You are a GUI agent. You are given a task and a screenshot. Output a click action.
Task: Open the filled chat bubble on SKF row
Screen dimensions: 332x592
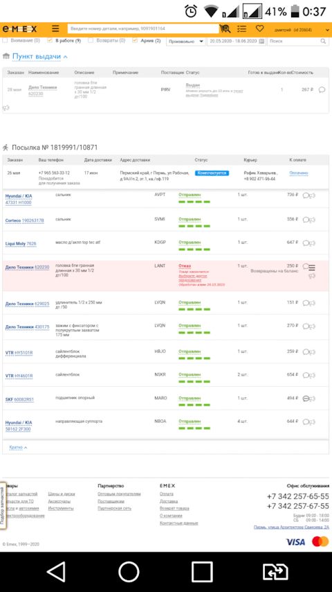pos(306,399)
